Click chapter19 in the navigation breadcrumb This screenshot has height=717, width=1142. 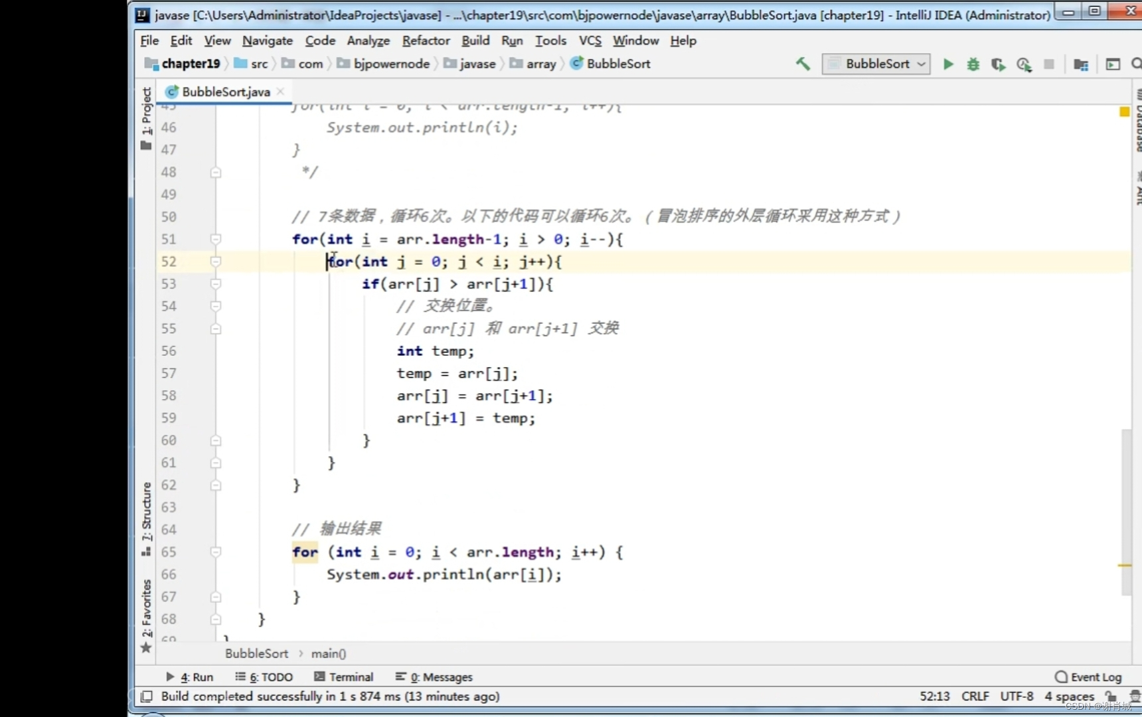(x=183, y=64)
